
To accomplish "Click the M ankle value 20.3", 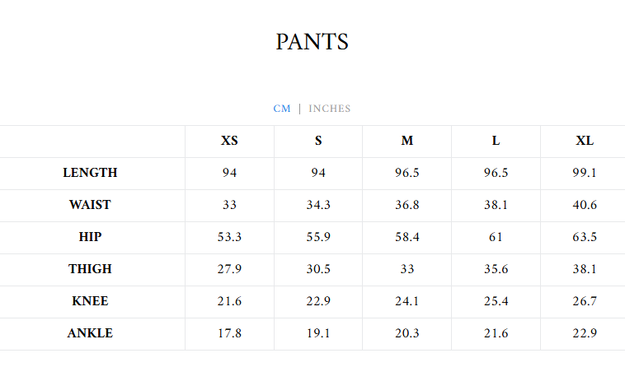I will point(407,333).
